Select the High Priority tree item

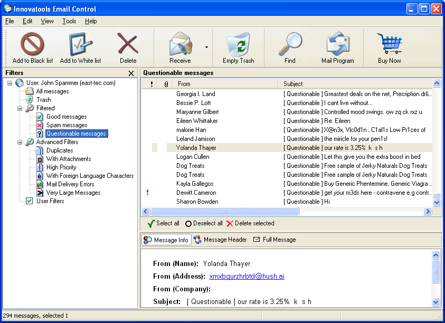click(61, 167)
